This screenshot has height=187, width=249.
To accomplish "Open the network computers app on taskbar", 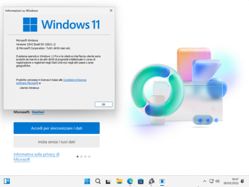I will [x=151, y=181].
